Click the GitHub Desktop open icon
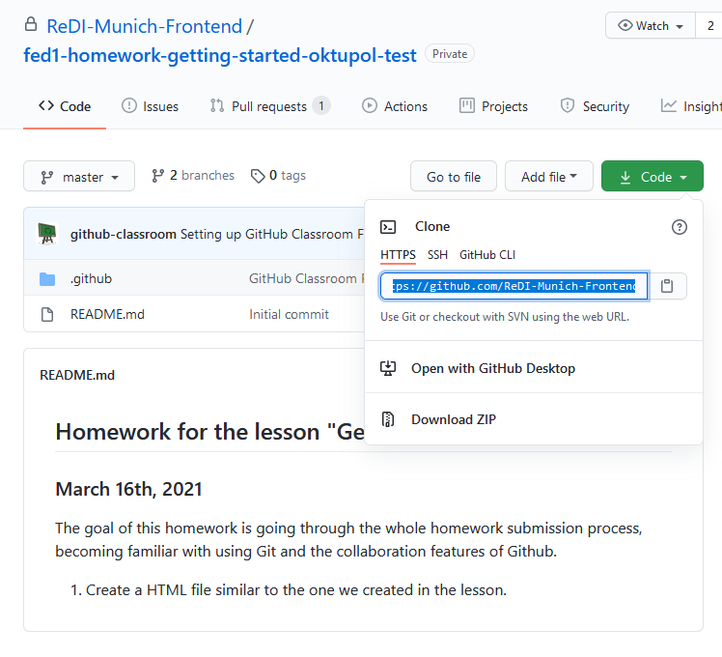Image resolution: width=722 pixels, height=657 pixels. coord(388,368)
